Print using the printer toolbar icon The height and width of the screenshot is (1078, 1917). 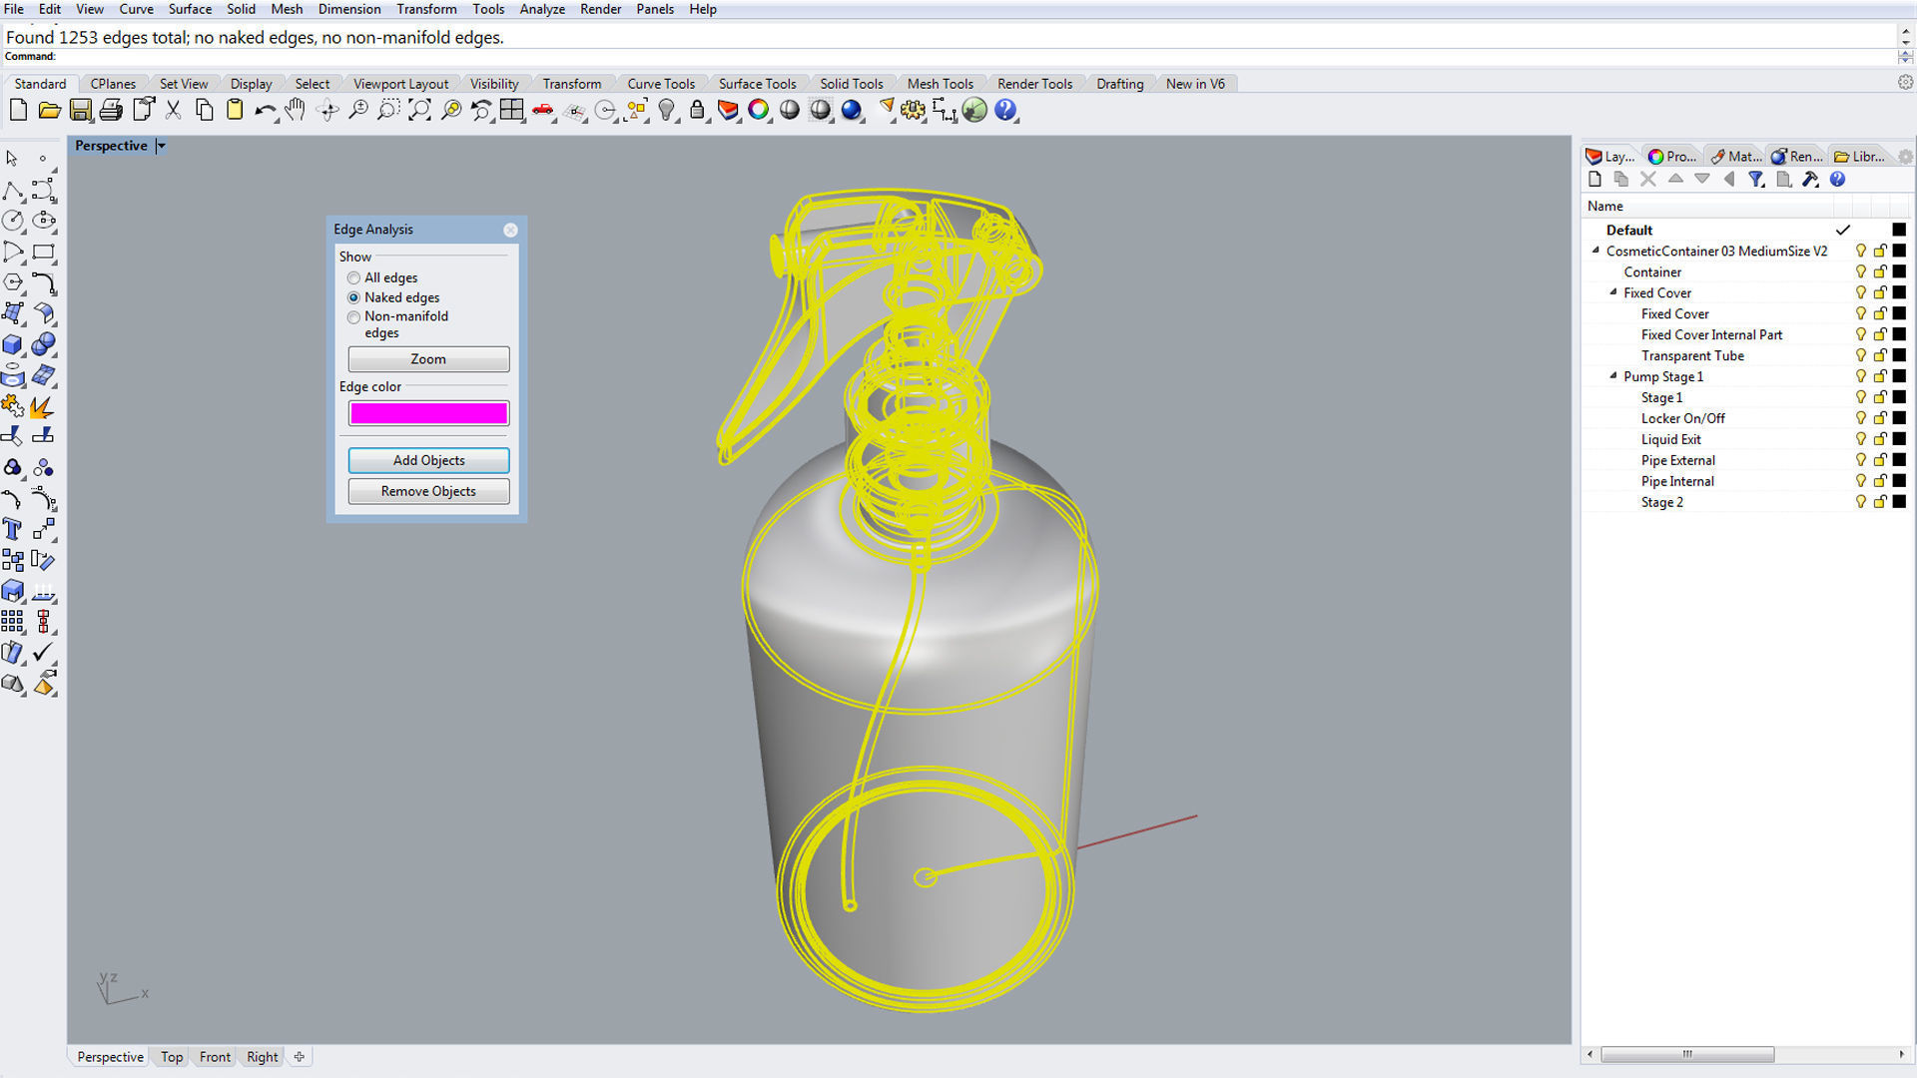(111, 110)
